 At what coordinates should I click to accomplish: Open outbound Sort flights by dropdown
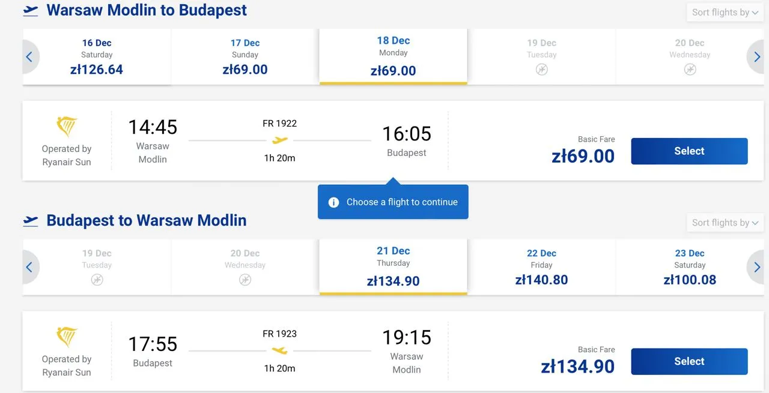pyautogui.click(x=725, y=13)
